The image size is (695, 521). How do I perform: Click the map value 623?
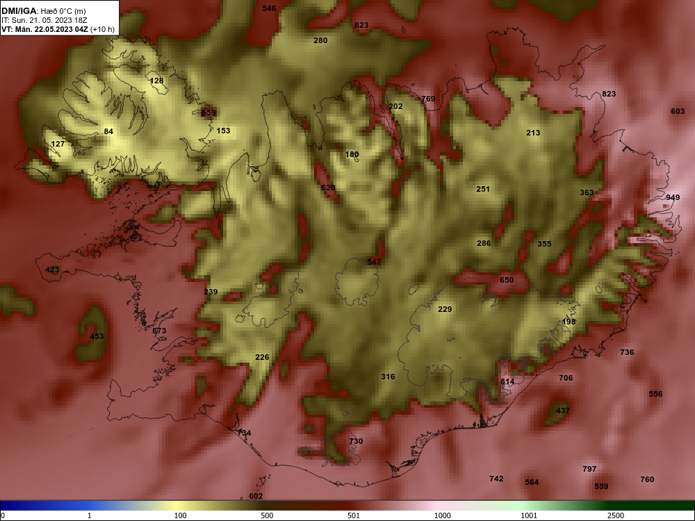coord(361,25)
